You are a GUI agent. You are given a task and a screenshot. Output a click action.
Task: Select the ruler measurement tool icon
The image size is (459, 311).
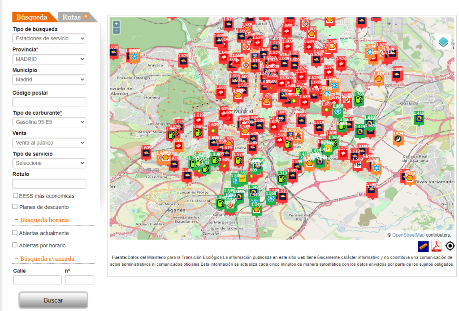[x=423, y=246]
